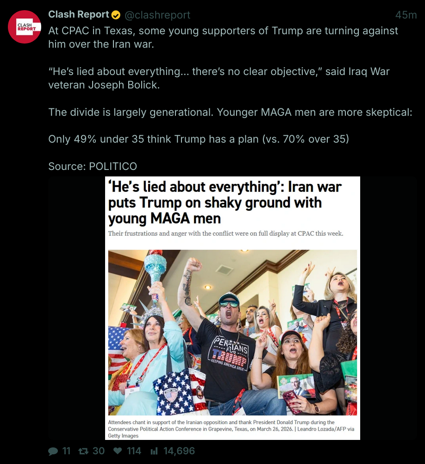This screenshot has width=425, height=464.
Task: Open the Clash Report profile avatar
Action: [24, 27]
